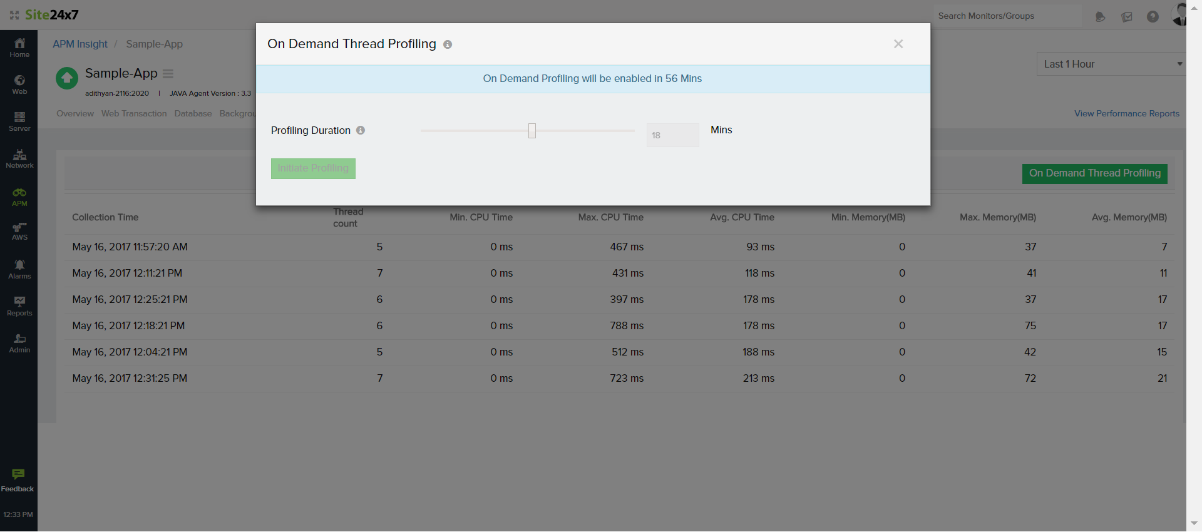
Task: Click info icon beside Profiling Duration
Action: tap(361, 130)
